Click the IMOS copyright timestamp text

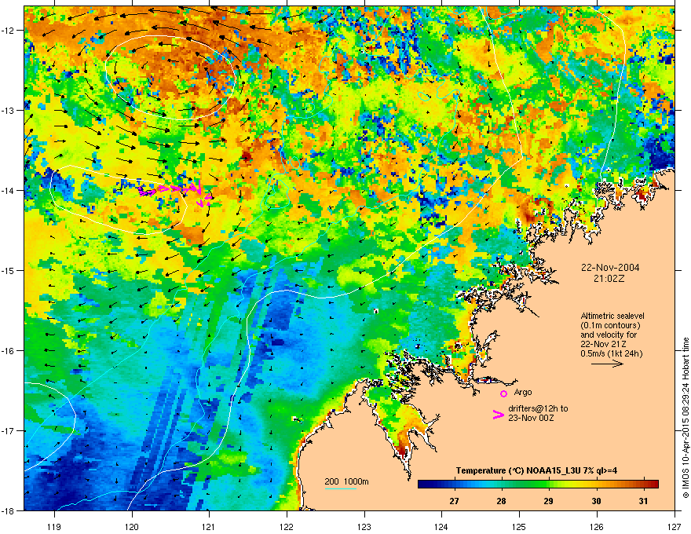coord(686,418)
